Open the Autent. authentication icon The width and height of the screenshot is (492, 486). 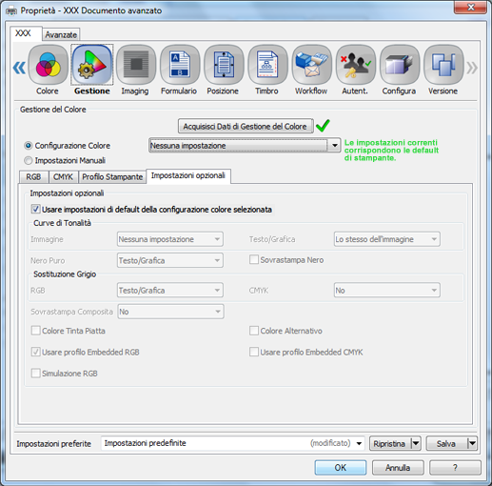pyautogui.click(x=356, y=65)
